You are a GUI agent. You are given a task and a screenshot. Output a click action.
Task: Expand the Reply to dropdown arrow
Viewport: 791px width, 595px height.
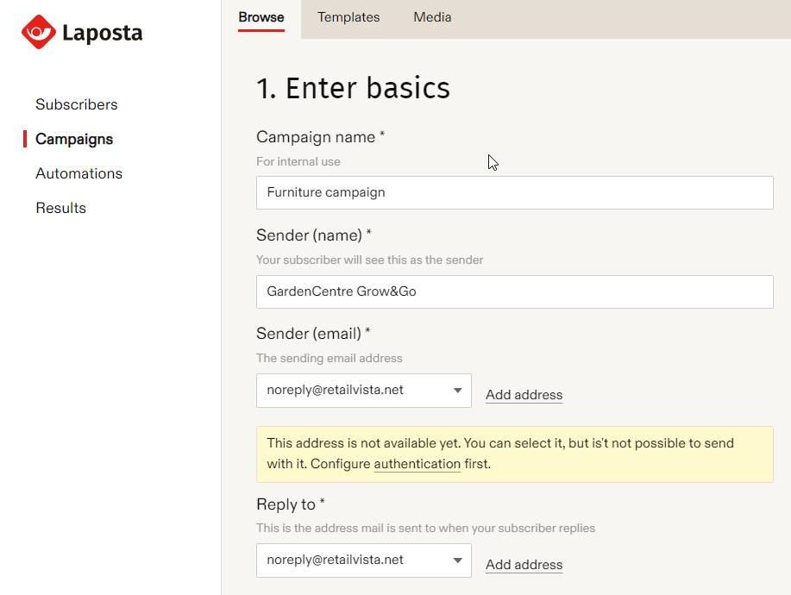coord(458,561)
